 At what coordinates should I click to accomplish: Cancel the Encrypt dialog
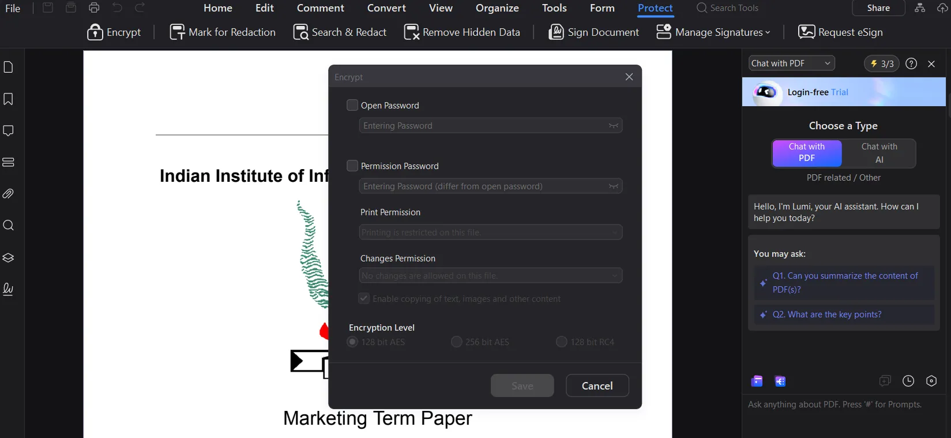(597, 385)
